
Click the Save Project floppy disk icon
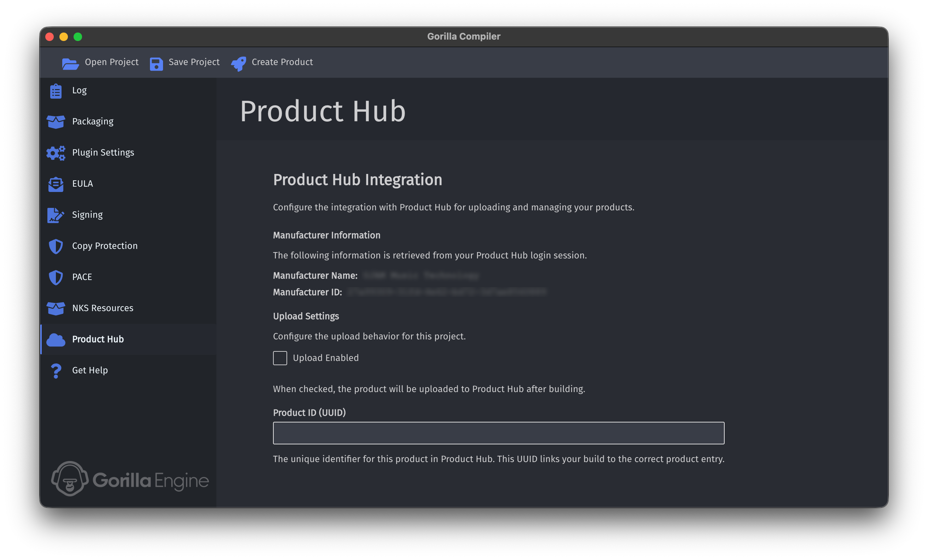pos(156,64)
